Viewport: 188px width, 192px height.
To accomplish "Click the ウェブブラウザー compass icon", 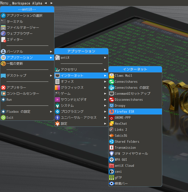I will coord(3,33).
